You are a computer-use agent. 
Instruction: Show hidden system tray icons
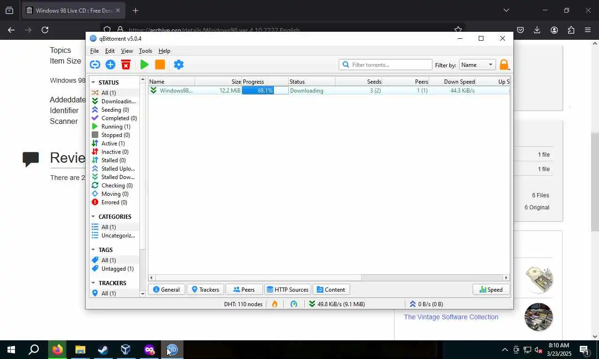click(504, 350)
